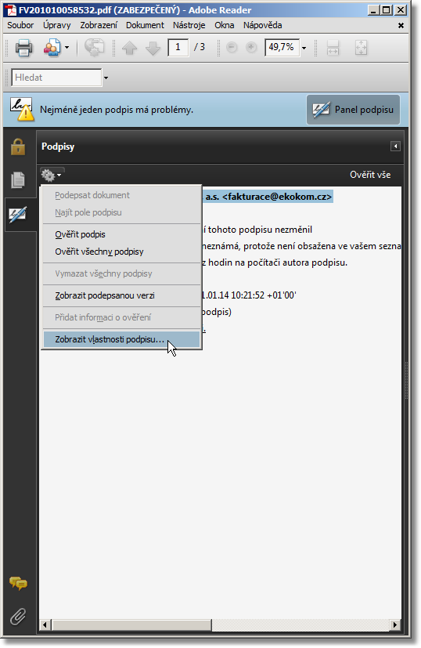Select the Signatures panel pen icon
421x648 pixels.
(x=18, y=215)
